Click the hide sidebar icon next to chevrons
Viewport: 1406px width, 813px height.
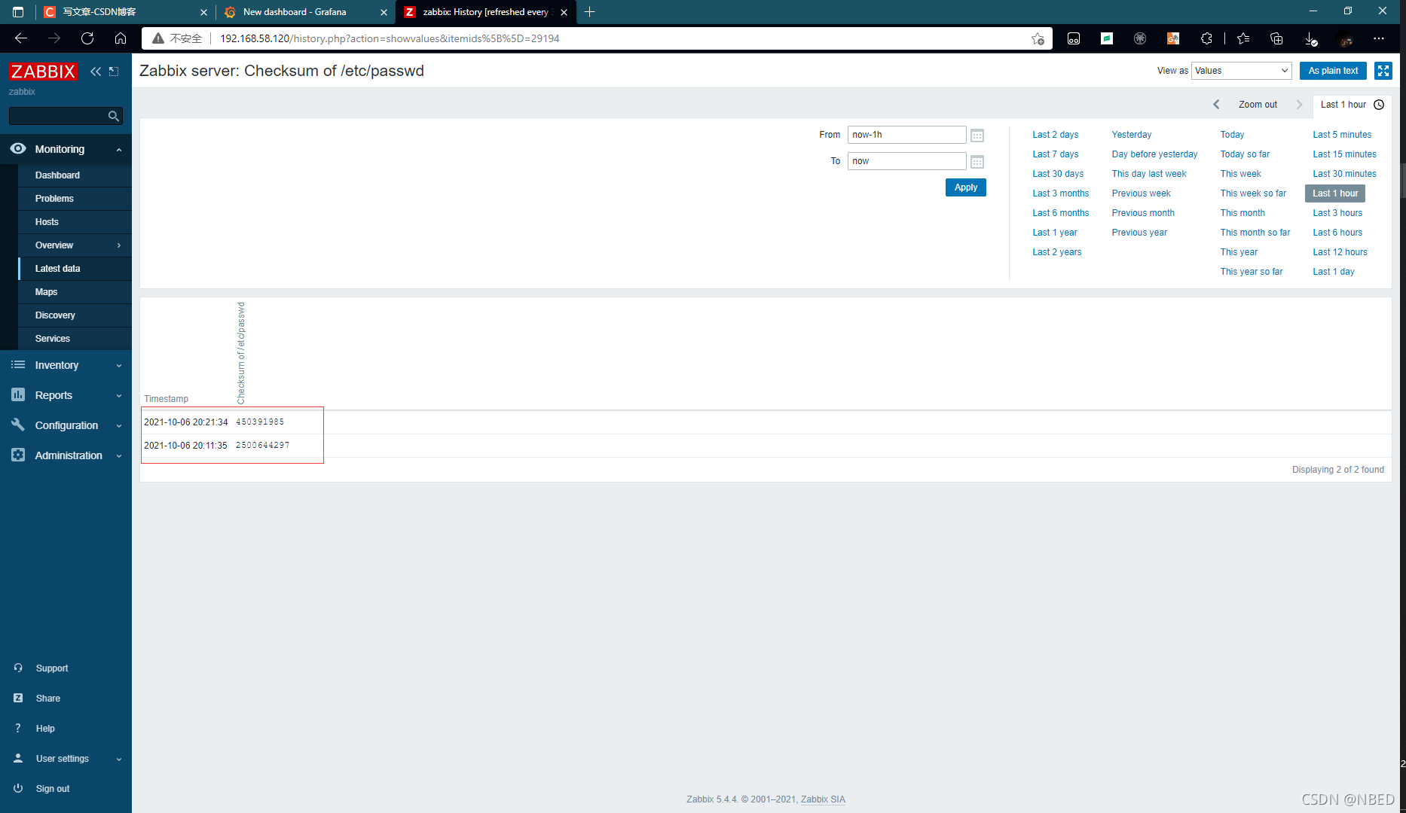[x=114, y=72]
